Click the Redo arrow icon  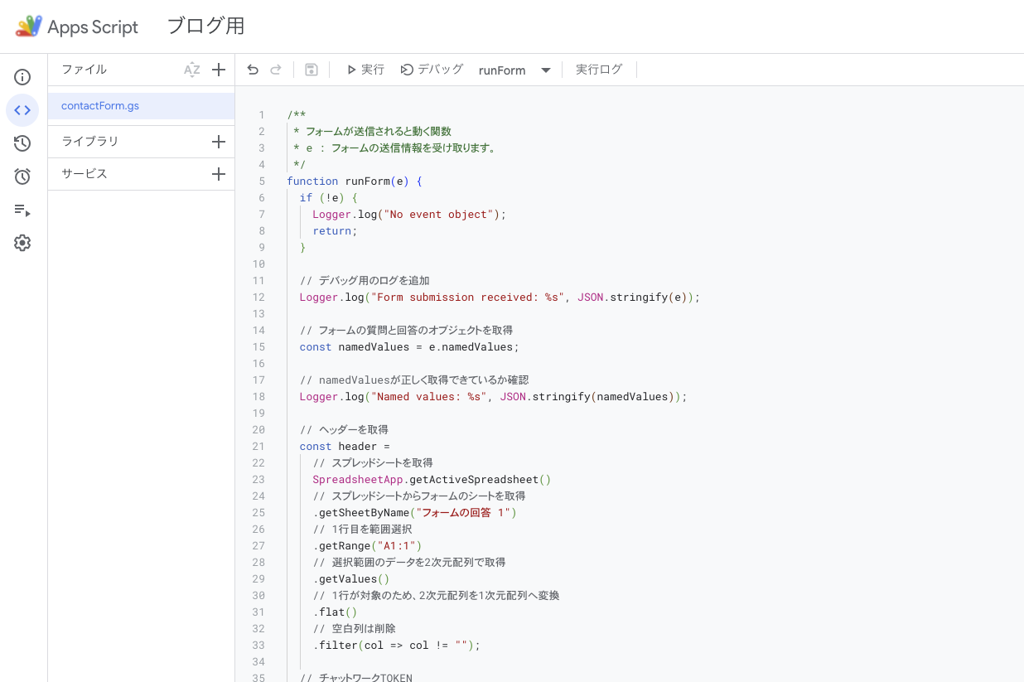tap(276, 70)
